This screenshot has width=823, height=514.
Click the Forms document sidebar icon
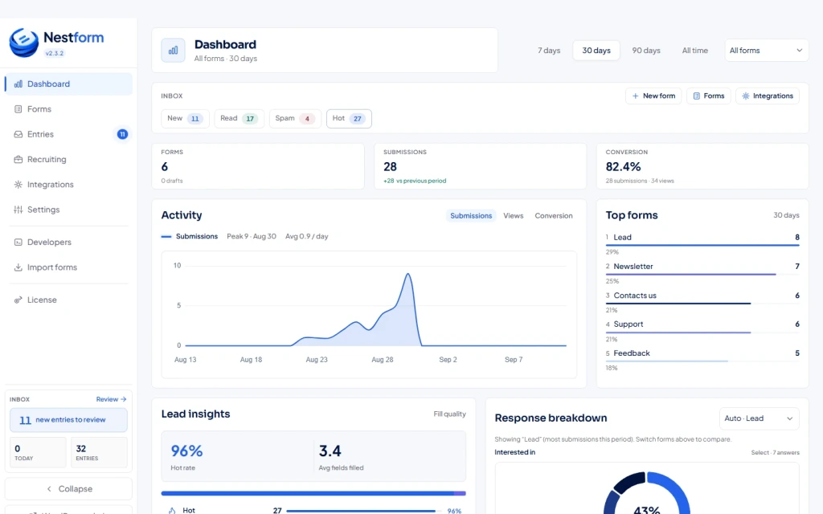pos(18,109)
